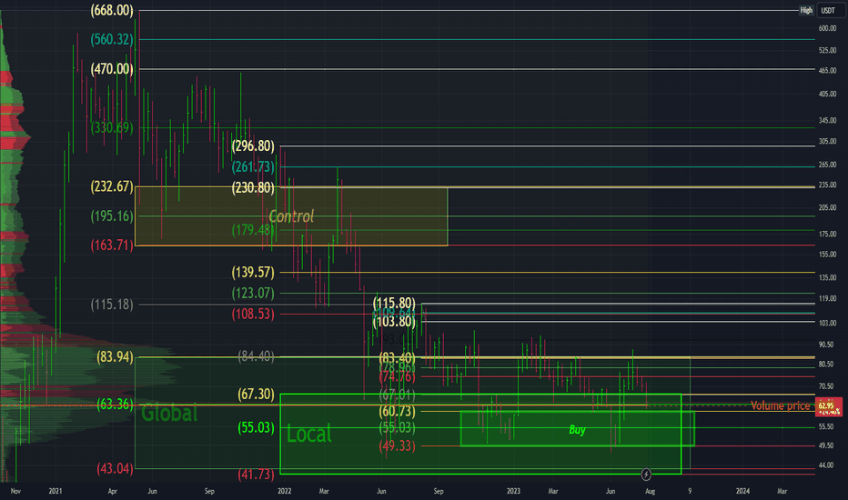Click the (560.32) level label
The width and height of the screenshot is (848, 500).
click(x=112, y=39)
